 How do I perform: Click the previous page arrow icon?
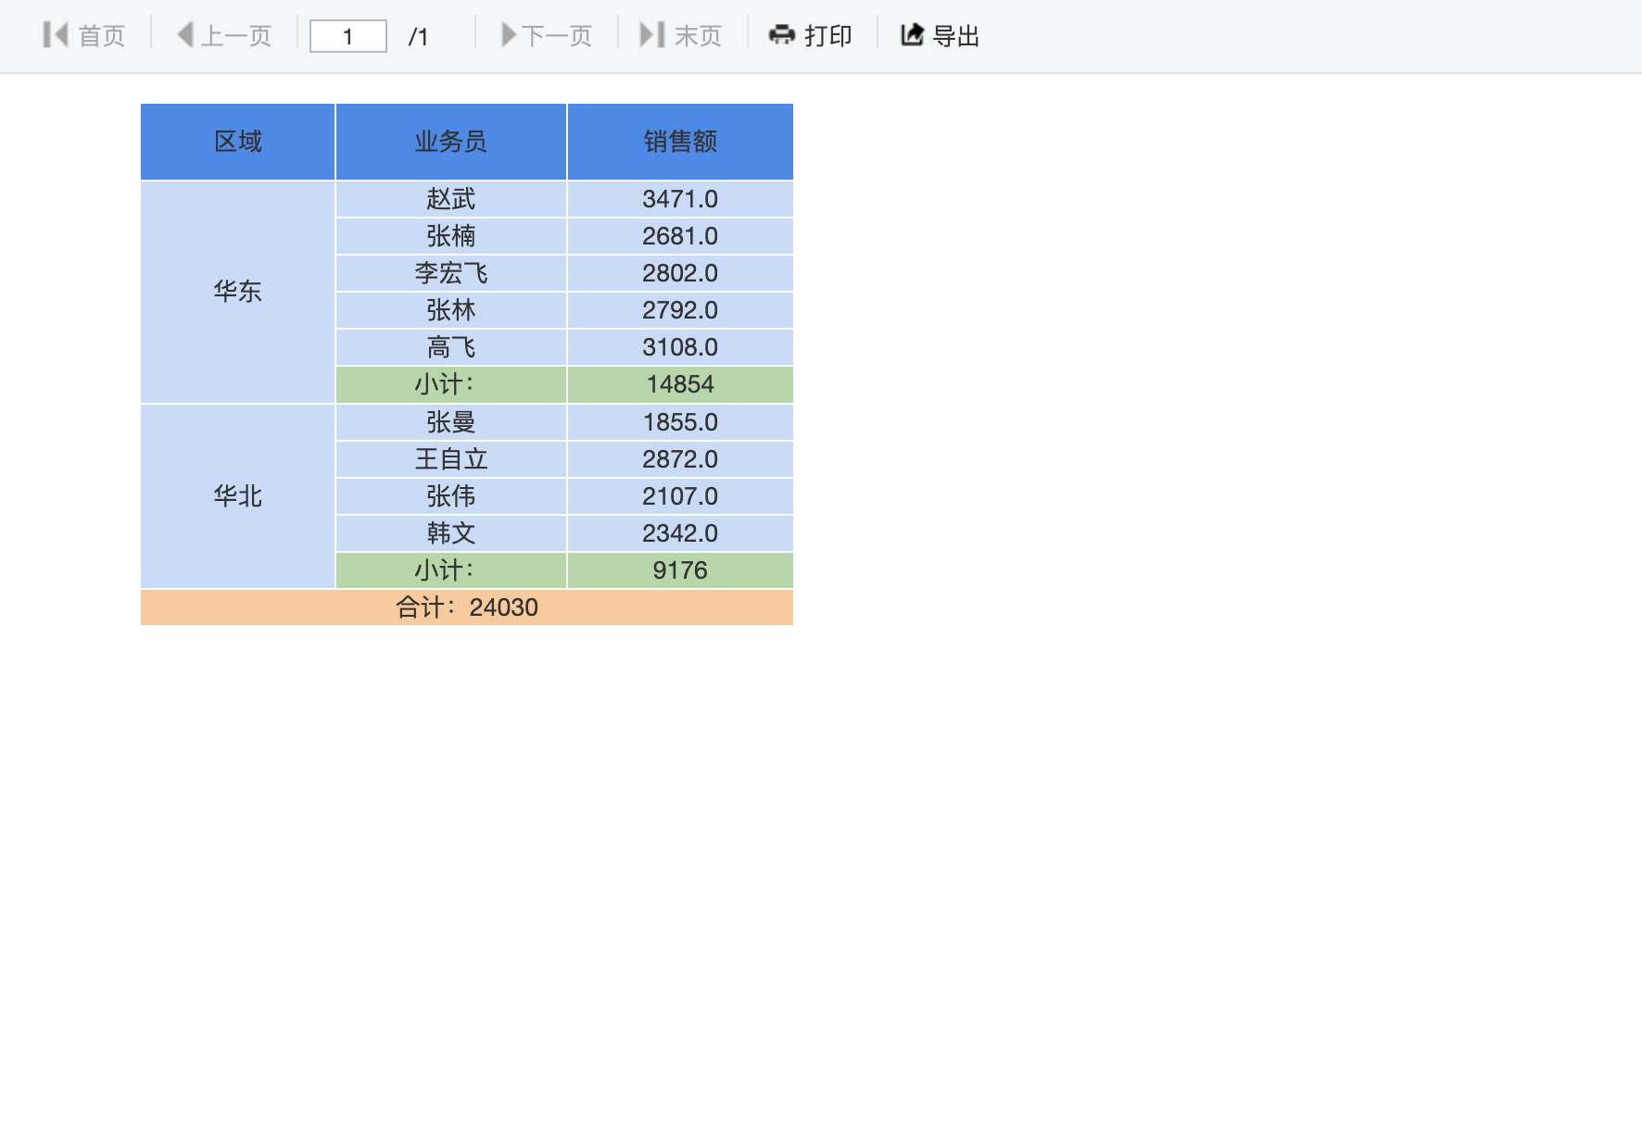coord(185,35)
